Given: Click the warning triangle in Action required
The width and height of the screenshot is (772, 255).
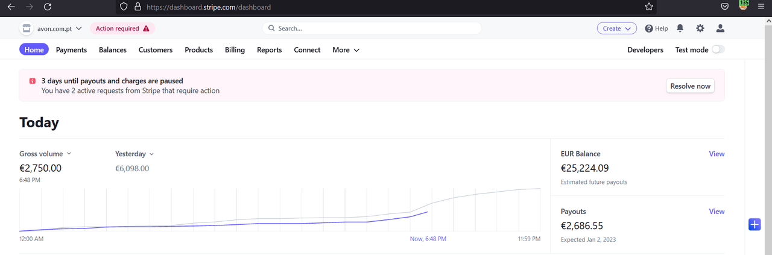Looking at the screenshot, I should 146,28.
